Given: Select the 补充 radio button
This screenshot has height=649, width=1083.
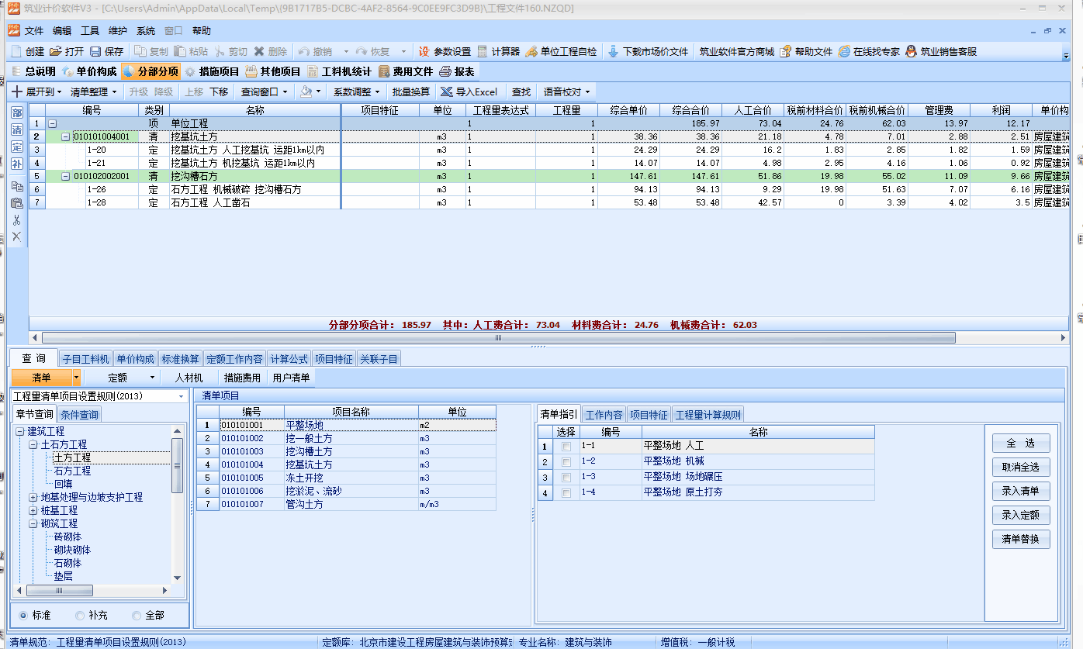Looking at the screenshot, I should coord(80,615).
